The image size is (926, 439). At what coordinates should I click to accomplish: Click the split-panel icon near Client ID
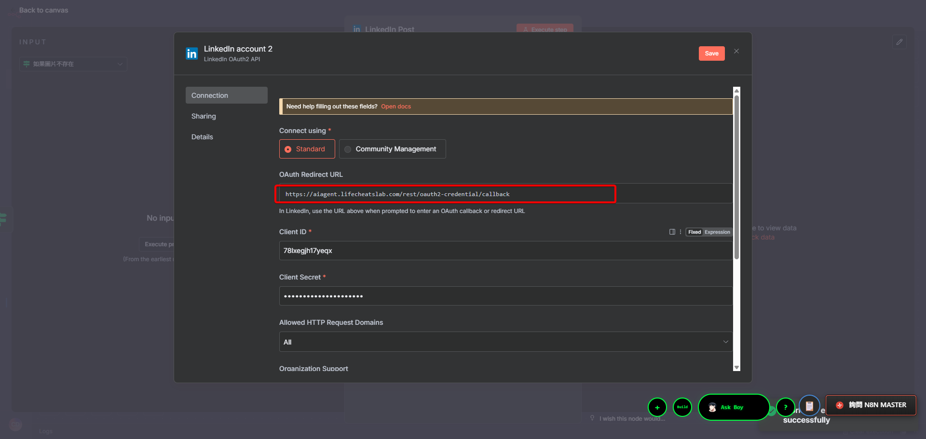(671, 232)
